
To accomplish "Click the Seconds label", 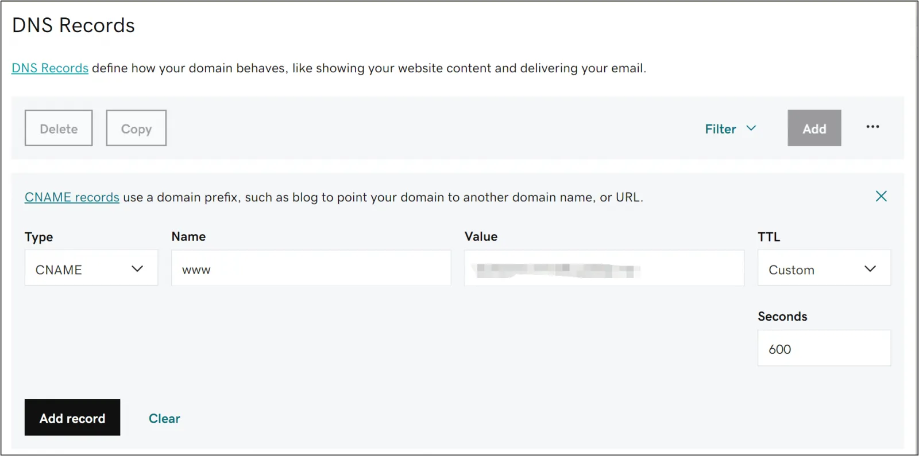I will pyautogui.click(x=782, y=316).
